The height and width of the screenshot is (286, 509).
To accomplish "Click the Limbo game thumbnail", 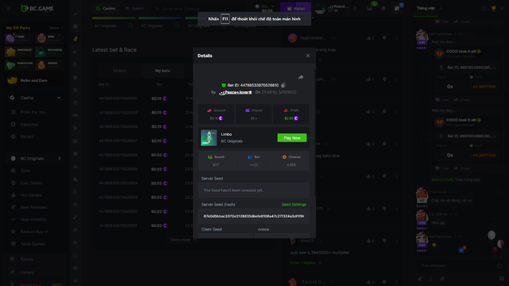I will [209, 138].
